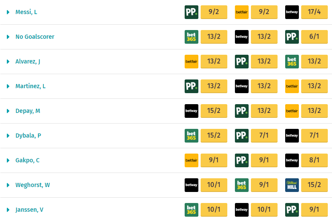The image size is (332, 222).
Task: Click the Betfair logo in Gakpo row
Action: pos(191,160)
